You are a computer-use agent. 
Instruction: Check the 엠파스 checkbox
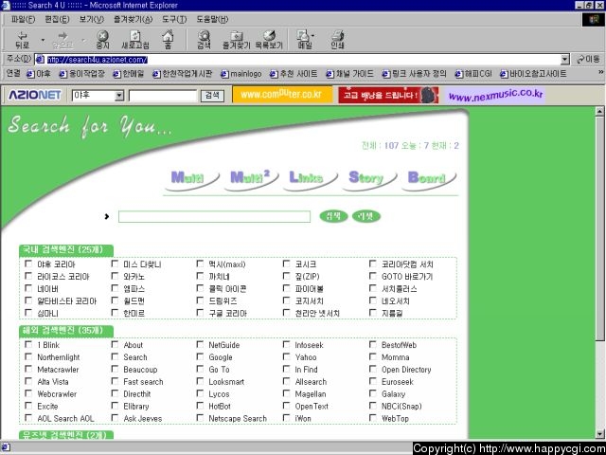115,288
